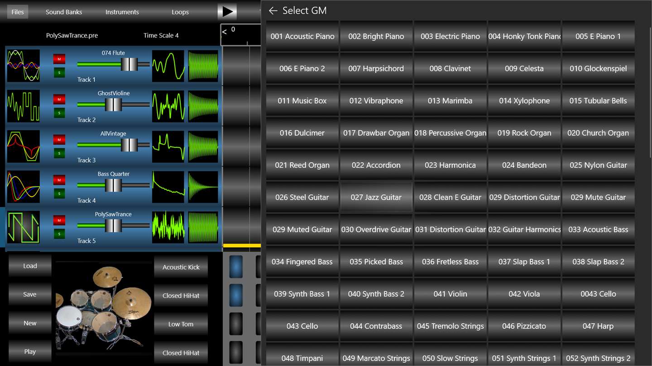Choose 027 Jazz Guitar instrument
The image size is (652, 366).
(x=376, y=197)
